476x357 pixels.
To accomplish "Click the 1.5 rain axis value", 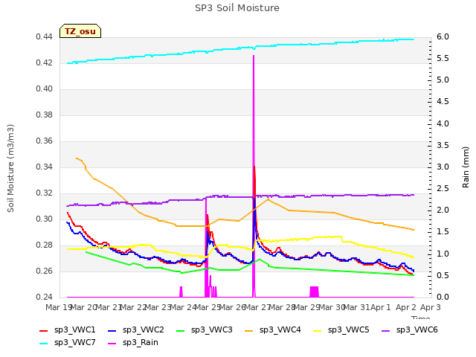I will [x=443, y=232].
